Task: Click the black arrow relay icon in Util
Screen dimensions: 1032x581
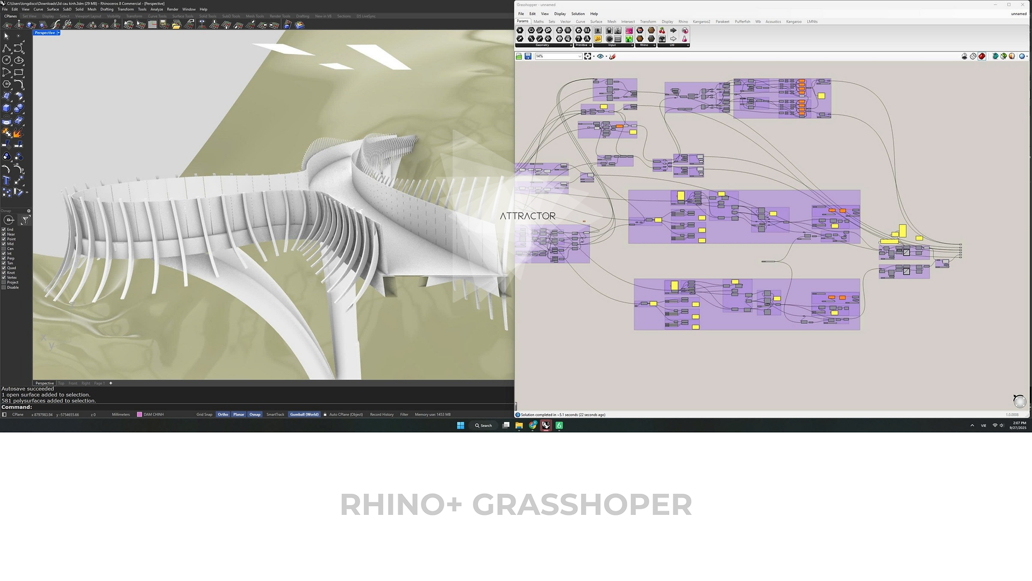Action: coord(673,31)
